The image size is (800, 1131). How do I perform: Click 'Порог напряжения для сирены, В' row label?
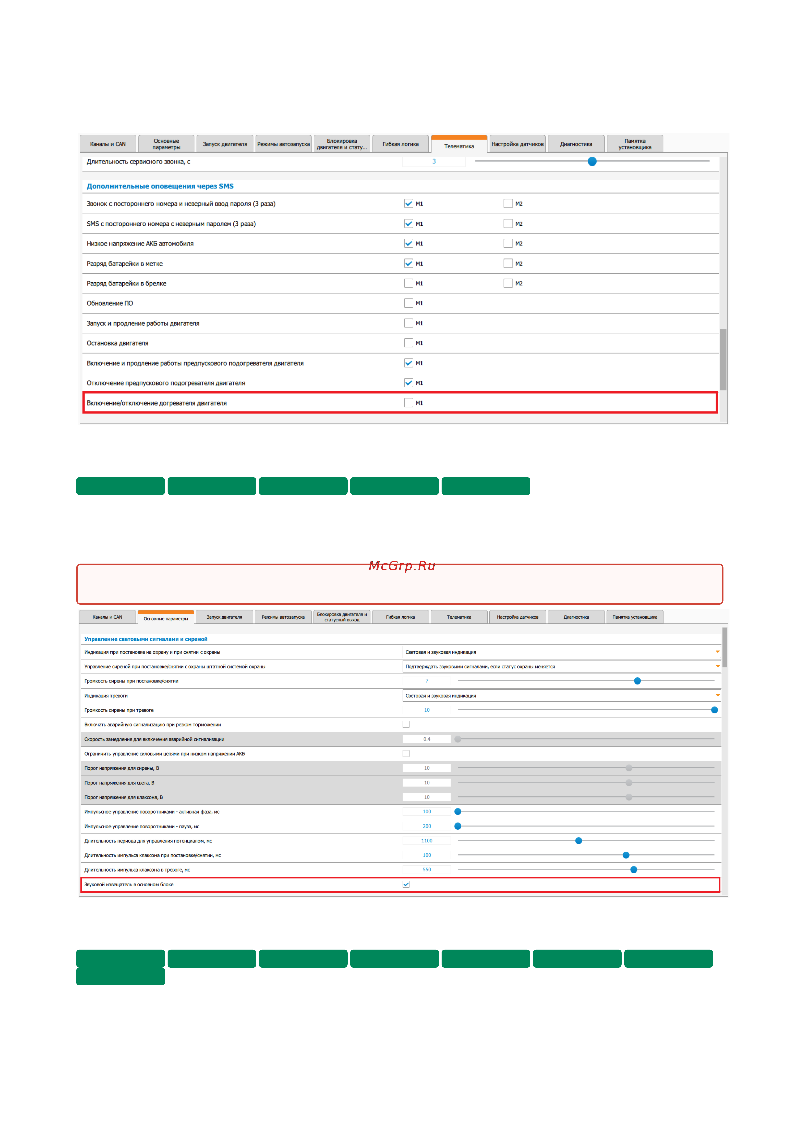coord(122,768)
